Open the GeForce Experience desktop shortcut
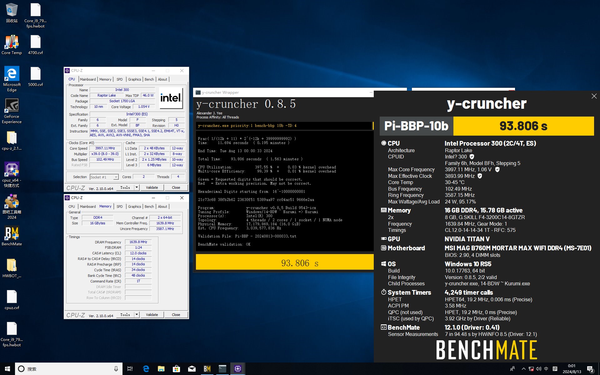Image resolution: width=600 pixels, height=375 pixels. click(12, 111)
